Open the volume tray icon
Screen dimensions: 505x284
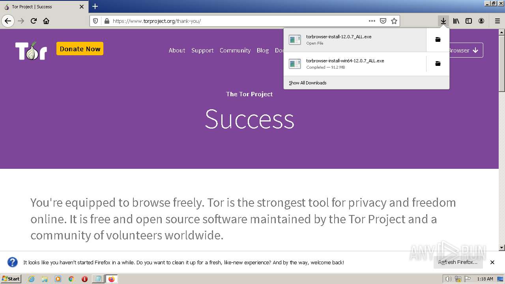(448, 279)
